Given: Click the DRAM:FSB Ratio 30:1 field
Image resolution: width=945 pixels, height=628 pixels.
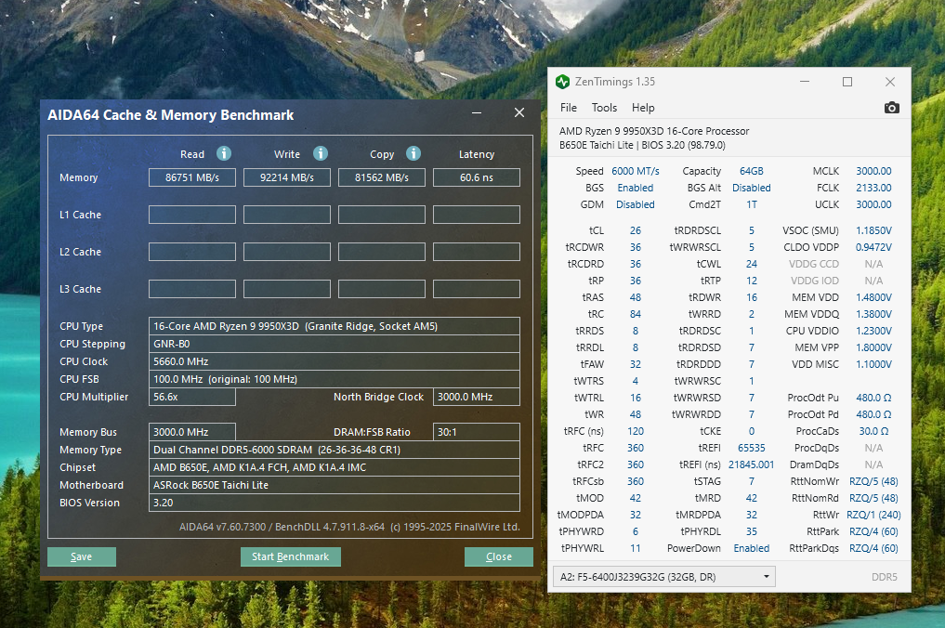Looking at the screenshot, I should (477, 432).
